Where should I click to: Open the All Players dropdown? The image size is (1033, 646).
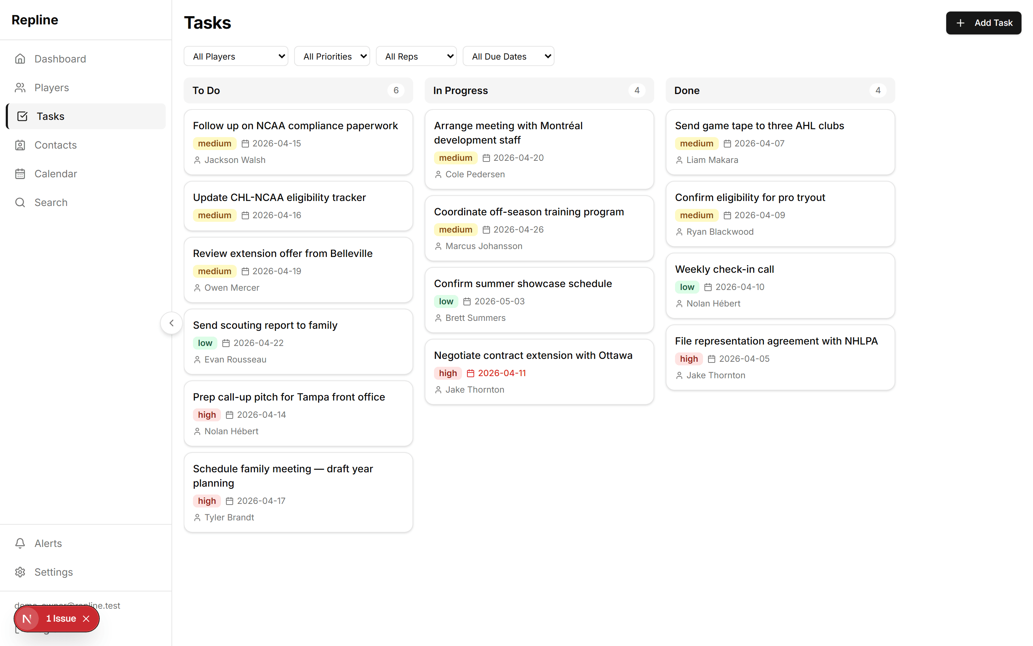[x=236, y=56]
